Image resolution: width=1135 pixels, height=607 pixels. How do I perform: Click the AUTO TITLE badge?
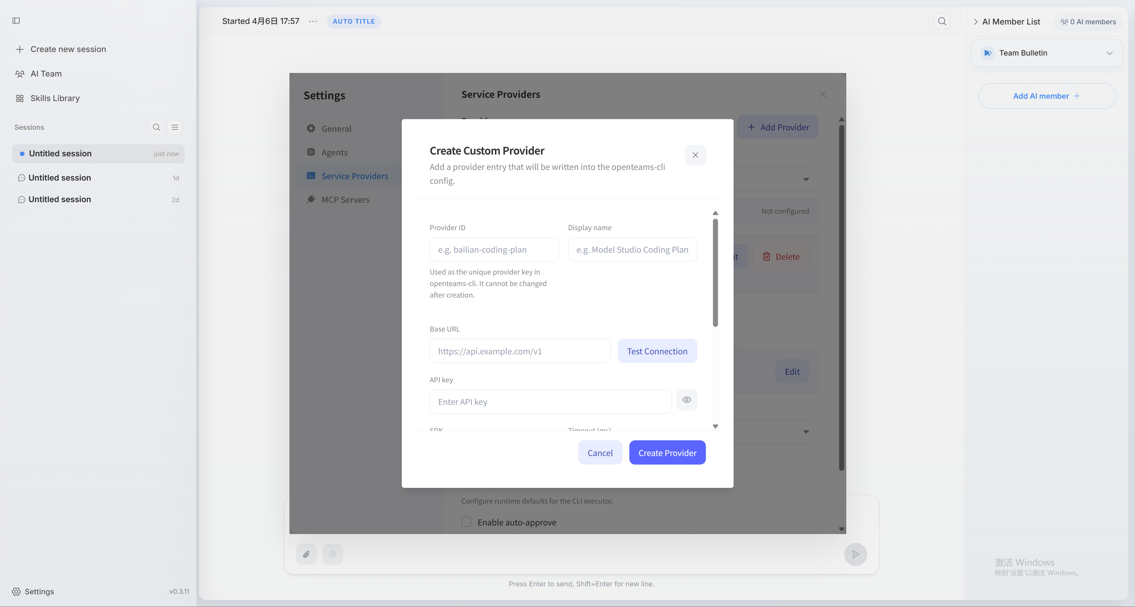[354, 21]
